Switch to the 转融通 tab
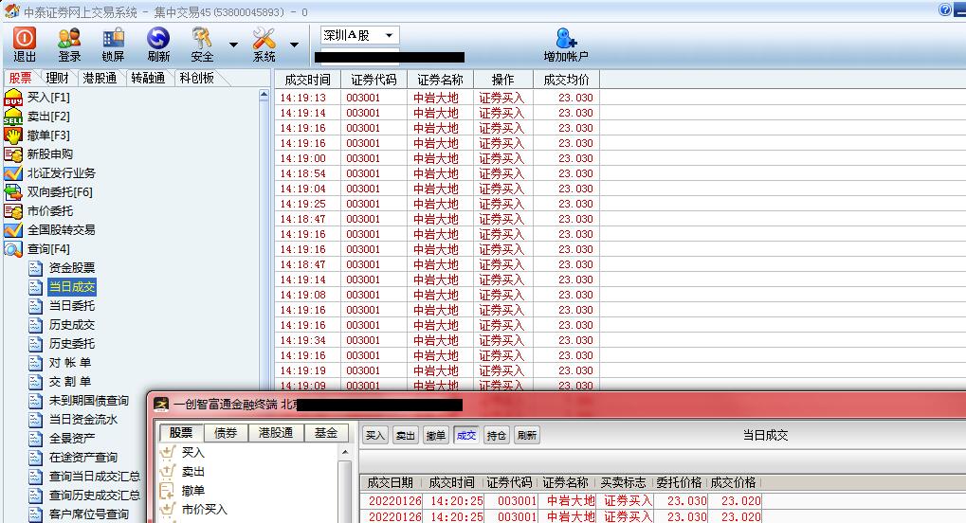Viewport: 966px width, 523px height. 148,79
